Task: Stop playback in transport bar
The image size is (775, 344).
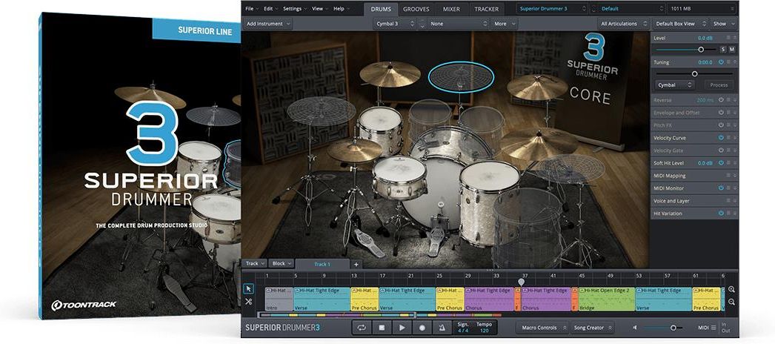Action: pos(382,328)
